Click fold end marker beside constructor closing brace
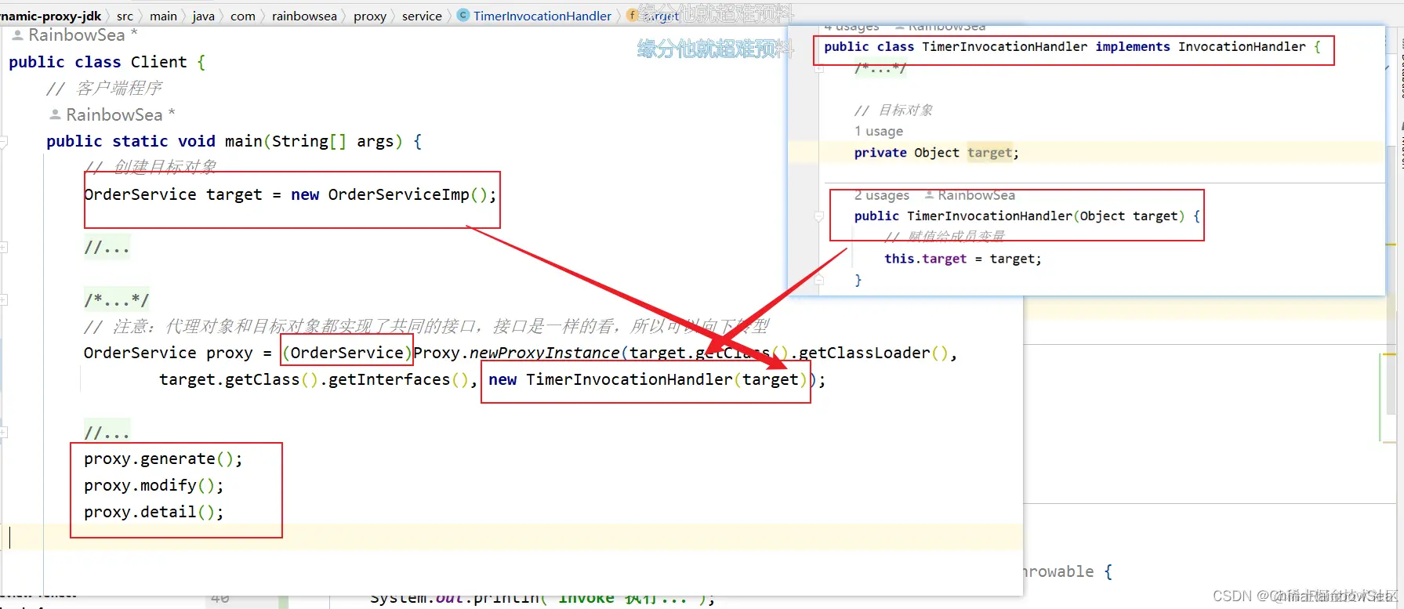Image resolution: width=1404 pixels, height=609 pixels. (x=819, y=280)
